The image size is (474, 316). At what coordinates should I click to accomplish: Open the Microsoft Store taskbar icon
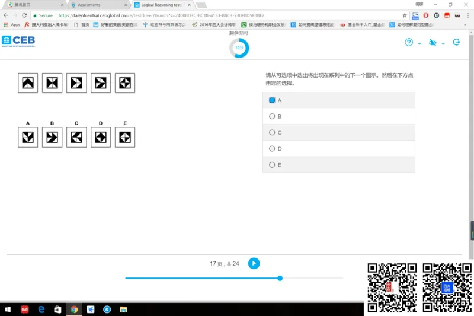tap(57, 309)
